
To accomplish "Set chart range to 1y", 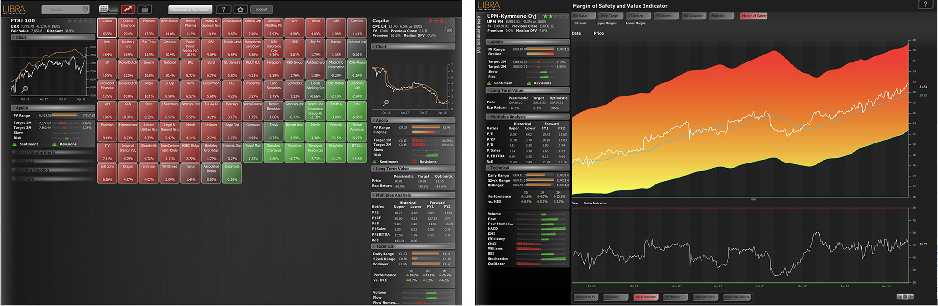I will pyautogui.click(x=900, y=297).
